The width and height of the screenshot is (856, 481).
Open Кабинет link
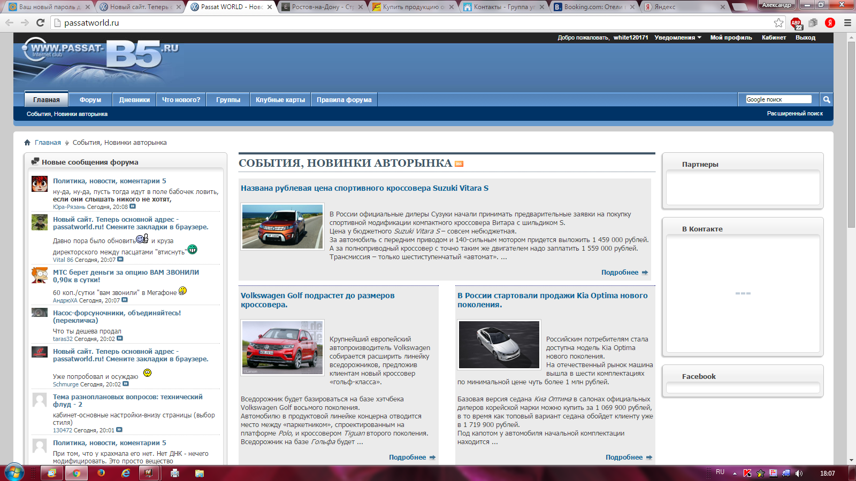pos(774,37)
